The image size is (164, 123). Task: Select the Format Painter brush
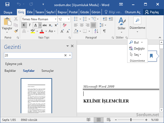pos(16,31)
